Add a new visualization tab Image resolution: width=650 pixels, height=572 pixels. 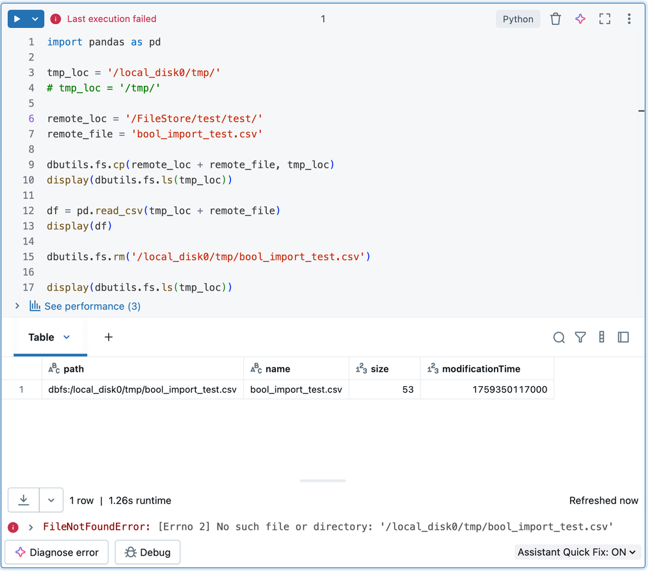[109, 337]
